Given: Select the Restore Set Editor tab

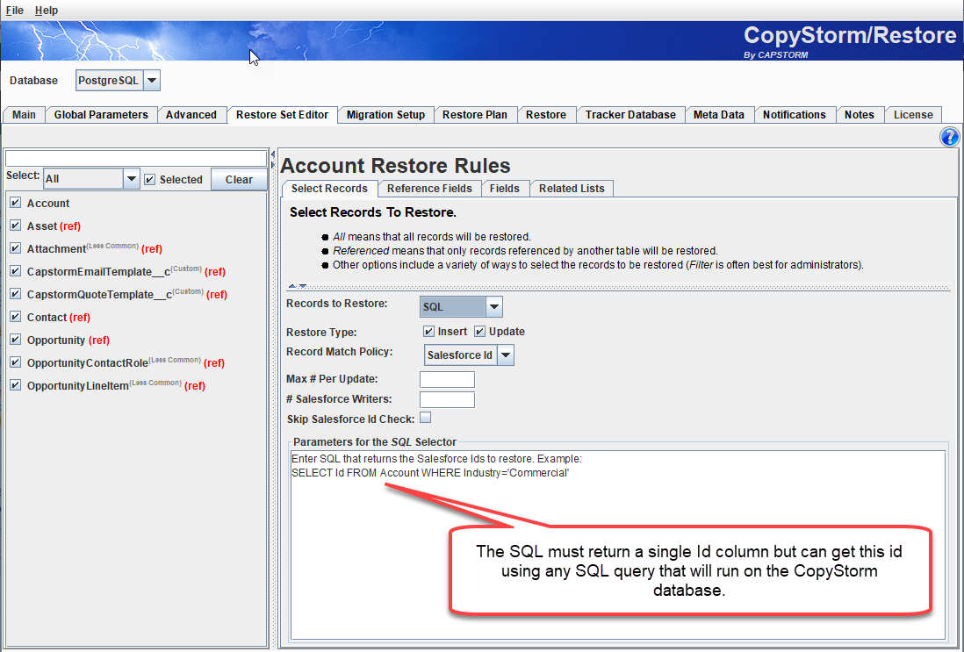Looking at the screenshot, I should pos(282,115).
